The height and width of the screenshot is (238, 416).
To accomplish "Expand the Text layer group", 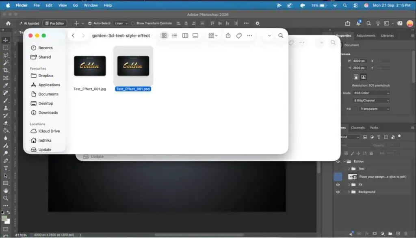I will 349,169.
